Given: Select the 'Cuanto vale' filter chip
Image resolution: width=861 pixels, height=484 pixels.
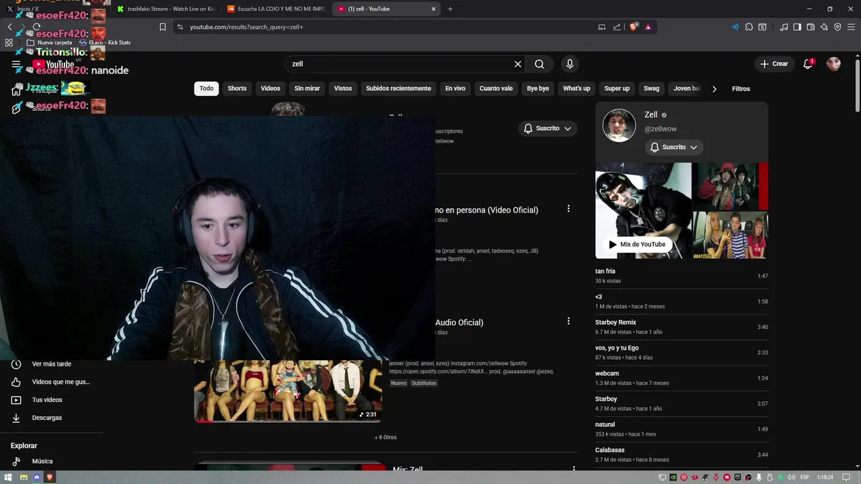Looking at the screenshot, I should click(x=496, y=89).
